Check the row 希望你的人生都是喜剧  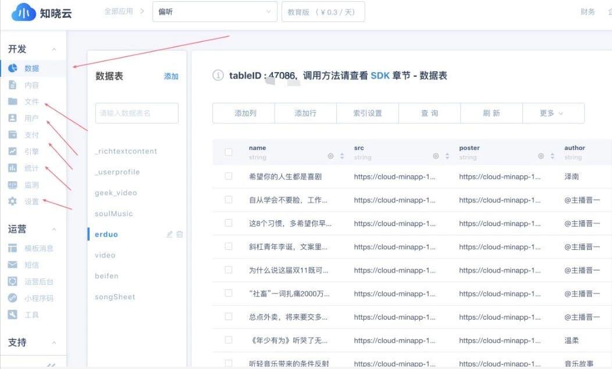coord(229,176)
